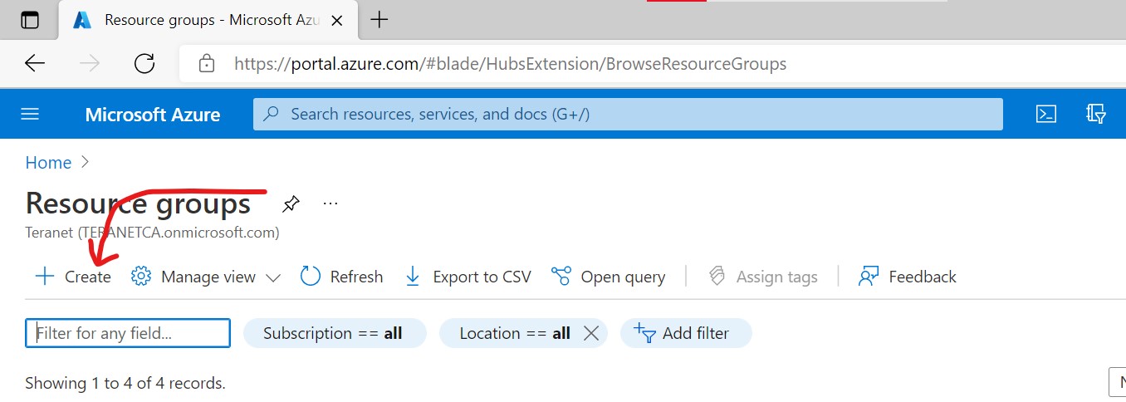This screenshot has height=402, width=1126.
Task: Click the browser refresh icon
Action: click(x=144, y=63)
